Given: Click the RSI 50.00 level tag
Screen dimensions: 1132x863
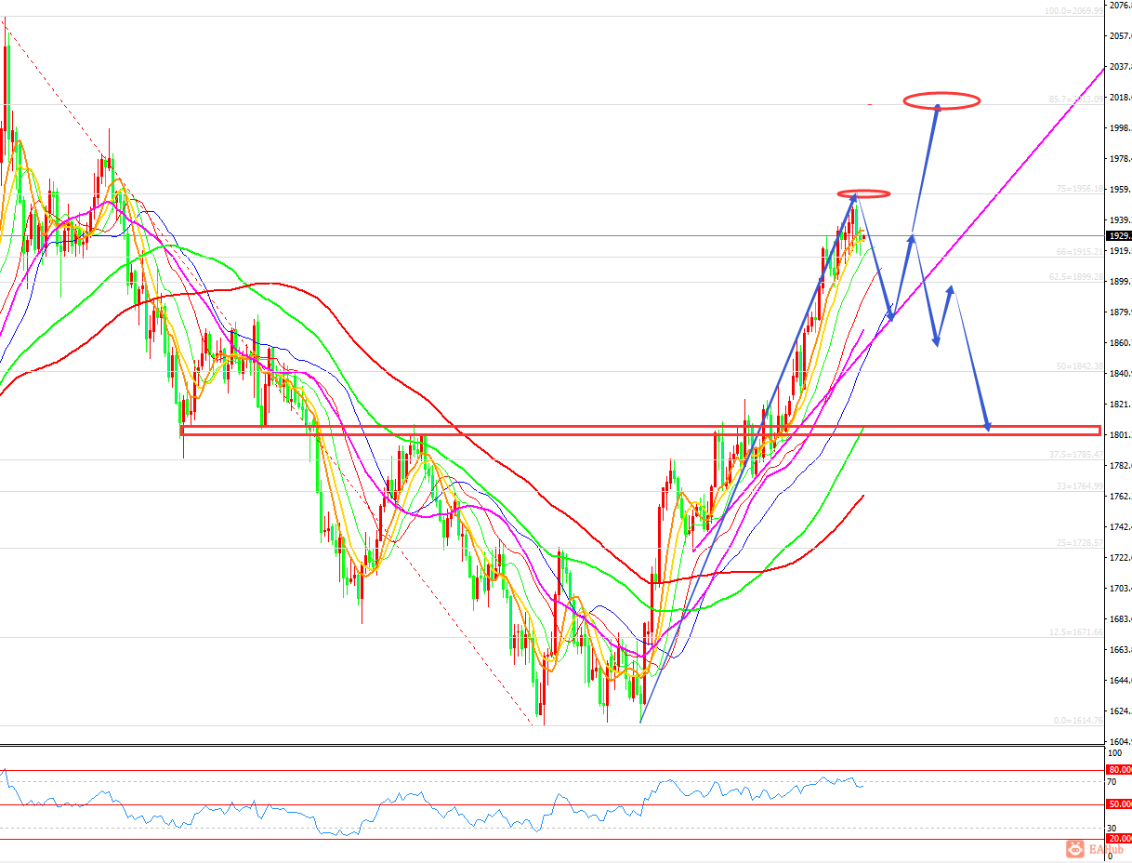Looking at the screenshot, I should point(1119,804).
